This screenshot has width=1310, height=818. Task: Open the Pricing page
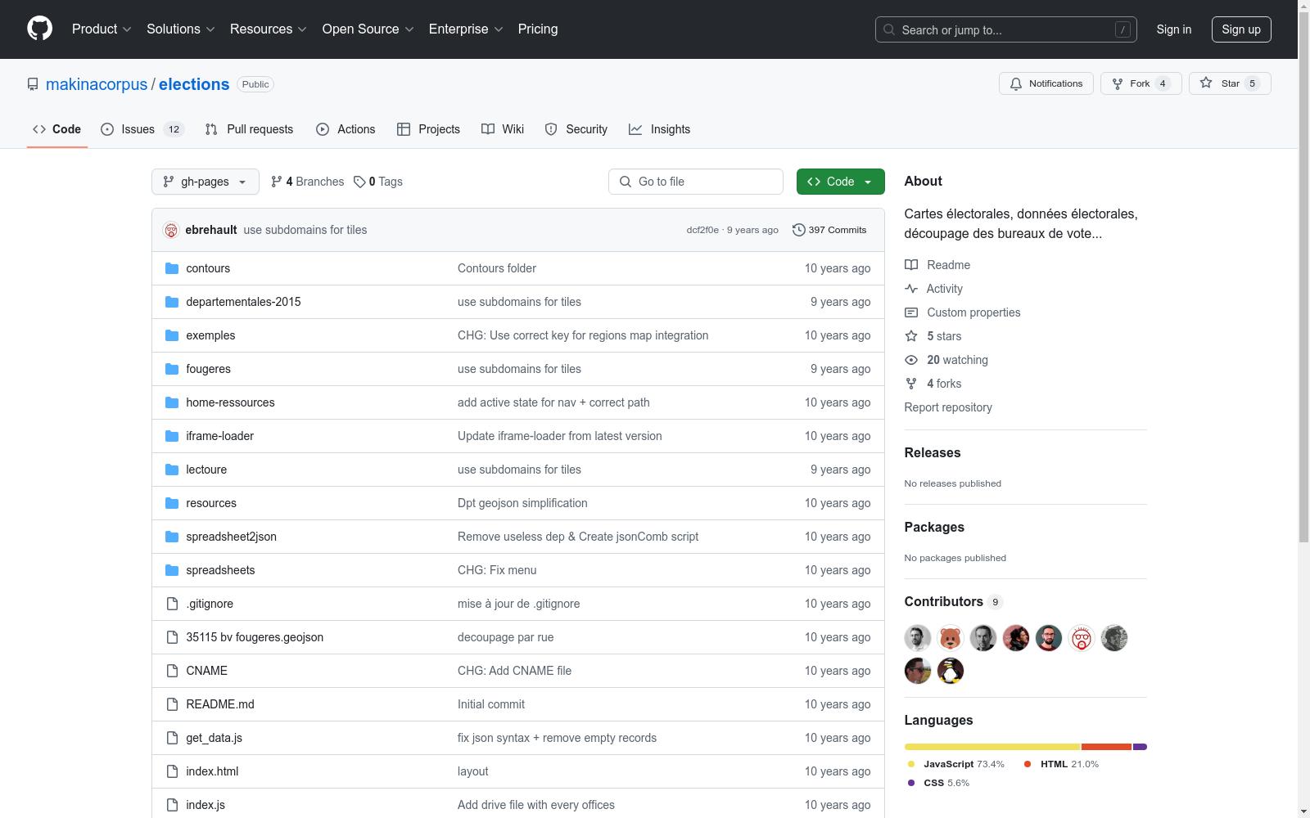538,29
